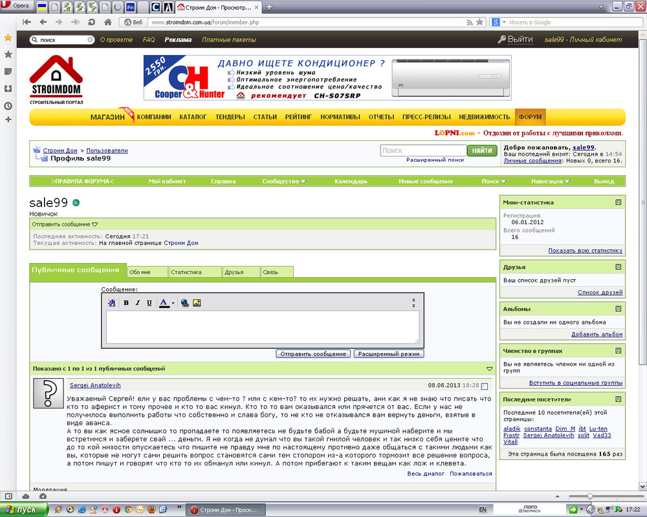Switch to the iFin tab
The height and width of the screenshot is (517, 647).
(130, 7)
